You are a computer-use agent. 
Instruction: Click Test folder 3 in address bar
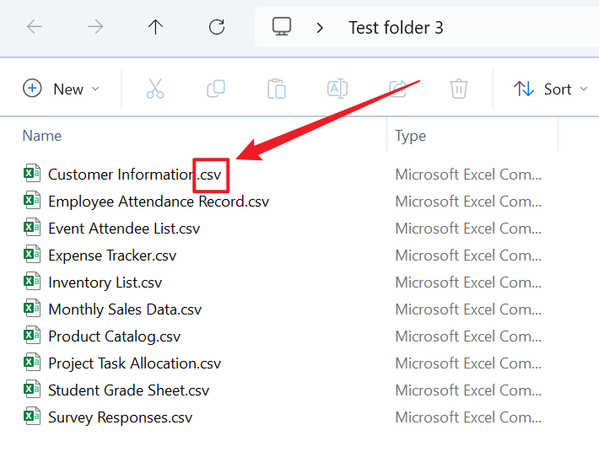[396, 28]
